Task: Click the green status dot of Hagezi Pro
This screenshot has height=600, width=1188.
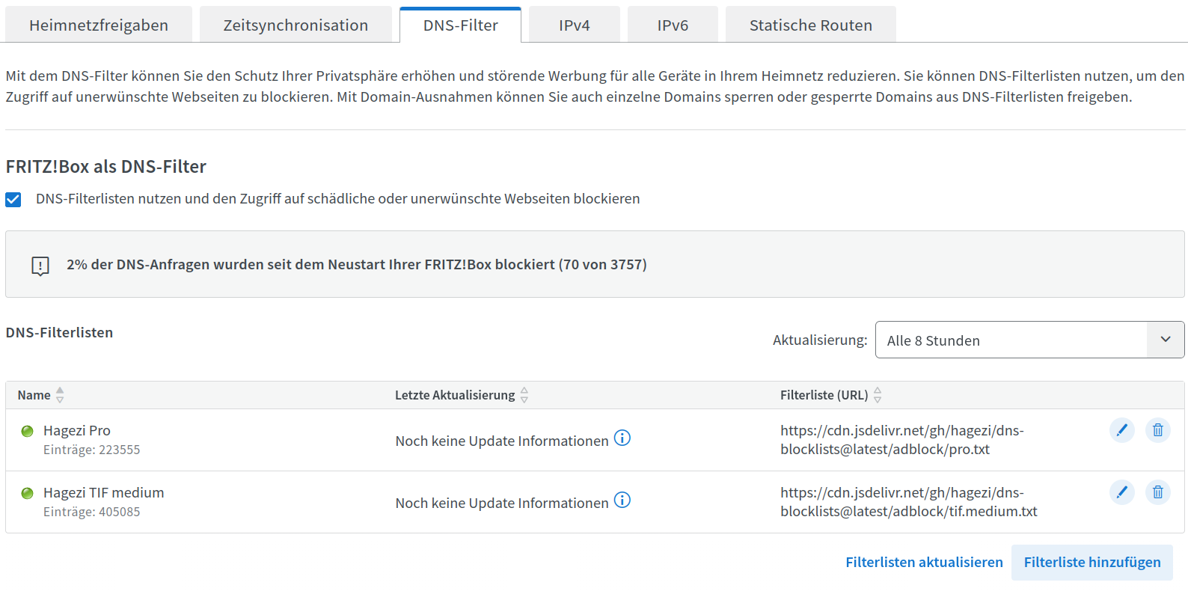Action: click(x=28, y=431)
